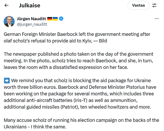Click the paragraph starting 'Many accuse scholz'
The width and height of the screenshot is (164, 131).
point(81,123)
